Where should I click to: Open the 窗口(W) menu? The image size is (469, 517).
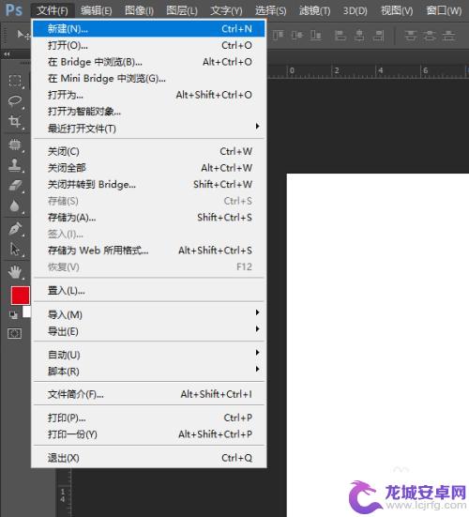[444, 10]
